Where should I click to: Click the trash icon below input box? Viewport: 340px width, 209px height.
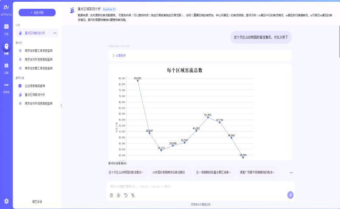(x=111, y=195)
